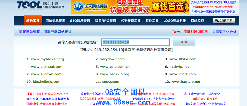Open the 网站信息查询 menu
Screen dimensions: 247x106
(55, 20)
